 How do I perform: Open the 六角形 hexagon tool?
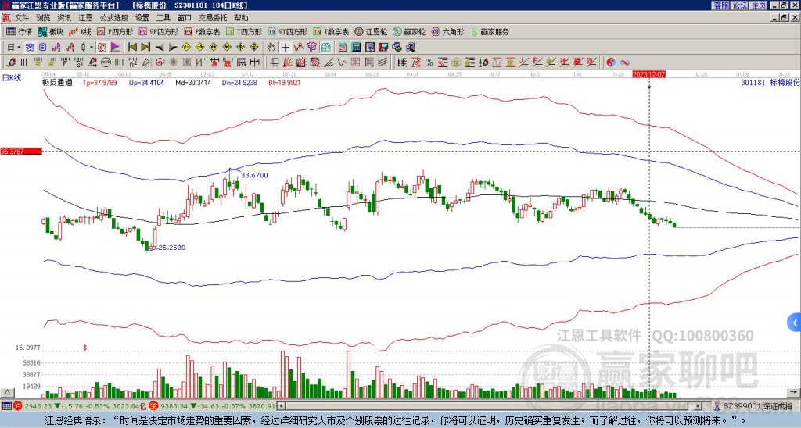[447, 31]
